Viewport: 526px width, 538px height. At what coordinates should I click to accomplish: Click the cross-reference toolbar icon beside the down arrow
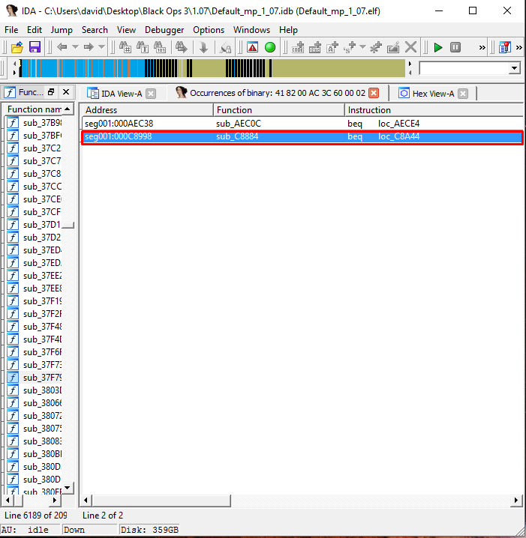tap(225, 47)
